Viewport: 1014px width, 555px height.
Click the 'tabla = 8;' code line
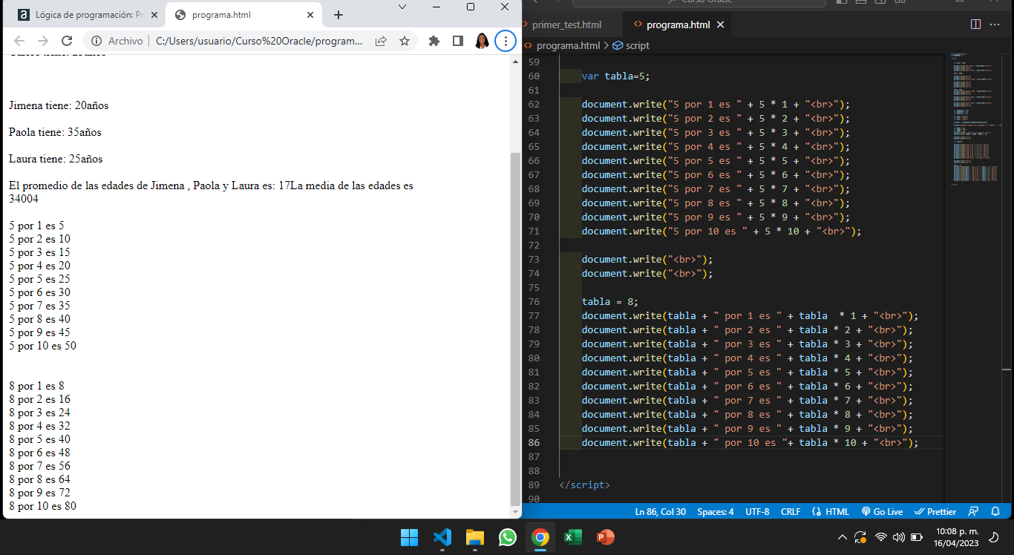coord(610,302)
